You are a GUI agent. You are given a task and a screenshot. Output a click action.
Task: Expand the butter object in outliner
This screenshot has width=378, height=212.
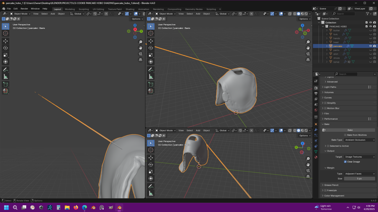(327, 30)
